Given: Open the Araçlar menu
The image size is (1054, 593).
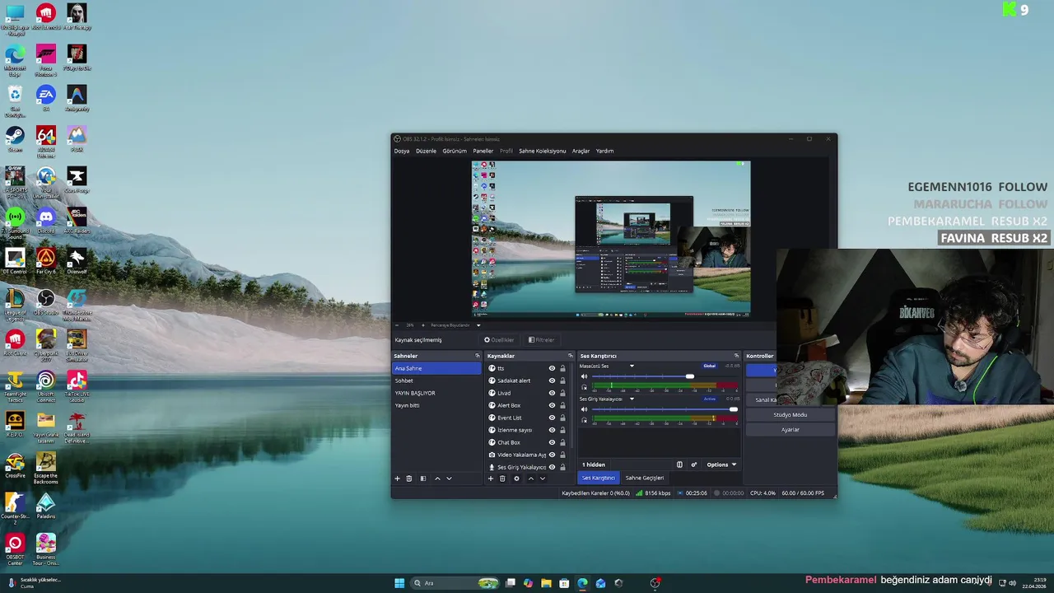Looking at the screenshot, I should (581, 151).
